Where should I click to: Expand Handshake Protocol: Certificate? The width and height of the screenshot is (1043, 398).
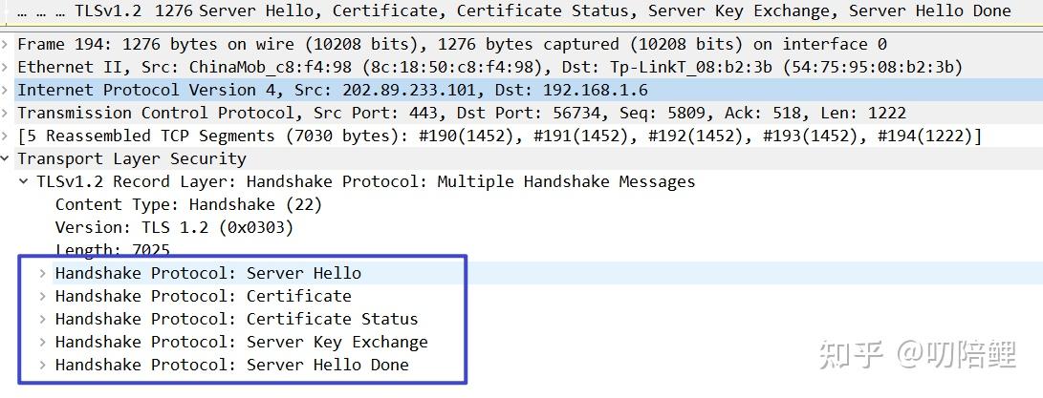pos(43,297)
